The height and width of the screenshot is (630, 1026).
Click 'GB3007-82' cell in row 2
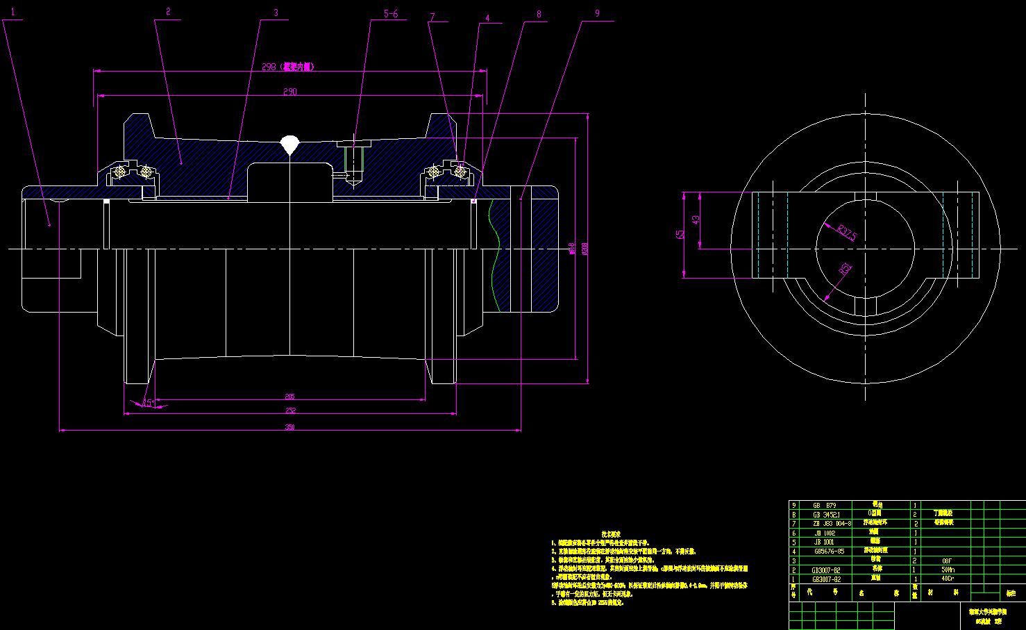click(826, 570)
